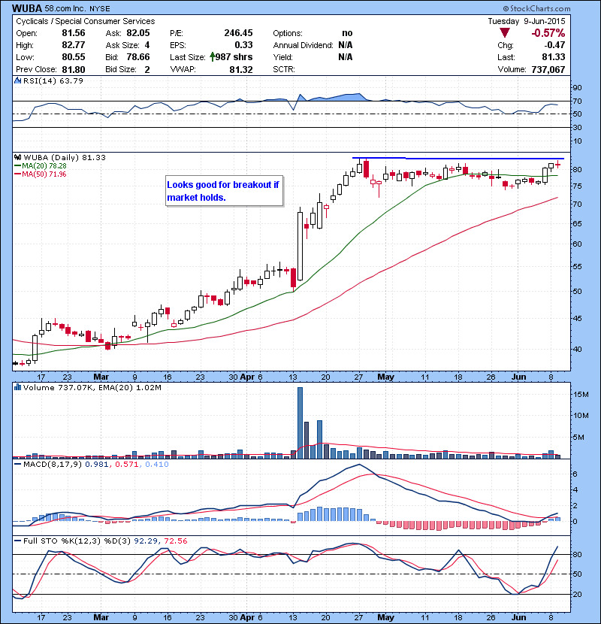Image resolution: width=601 pixels, height=624 pixels.
Task: Click the WUBA ticker symbol in header
Action: click(27, 8)
